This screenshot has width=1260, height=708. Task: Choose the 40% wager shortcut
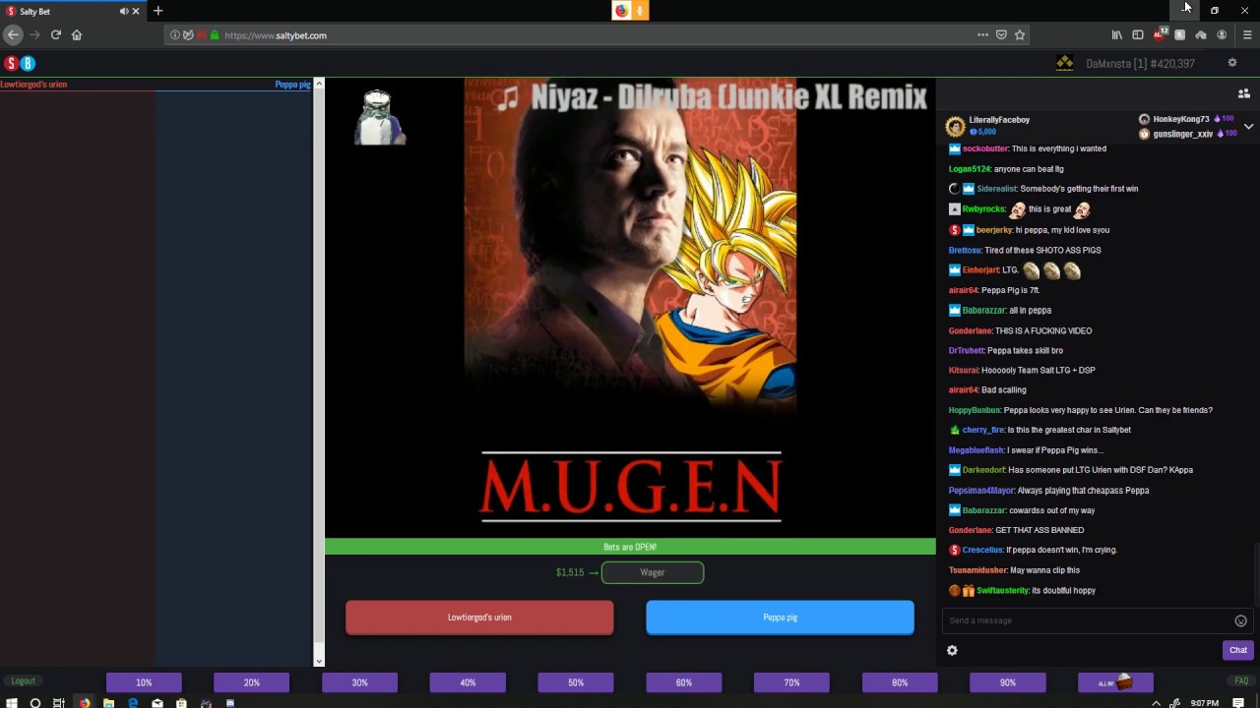[468, 682]
